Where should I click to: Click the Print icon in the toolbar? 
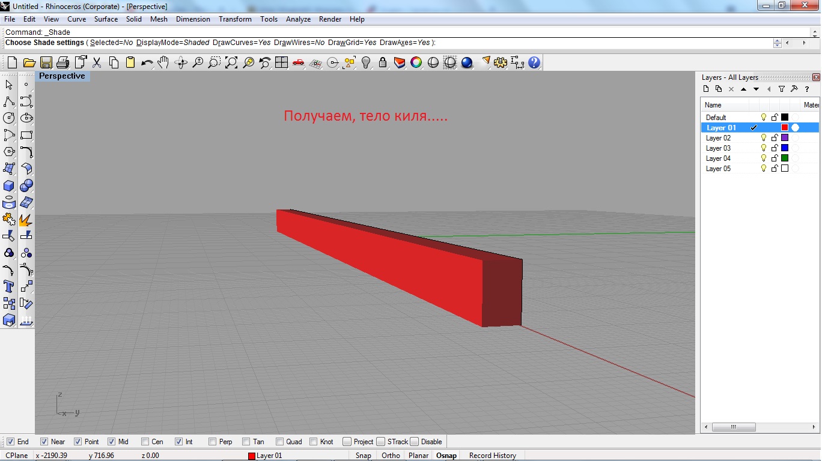(62, 62)
